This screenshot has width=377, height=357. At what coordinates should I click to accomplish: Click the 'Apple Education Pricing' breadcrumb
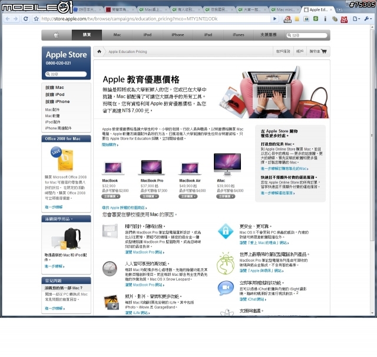[x=128, y=52]
